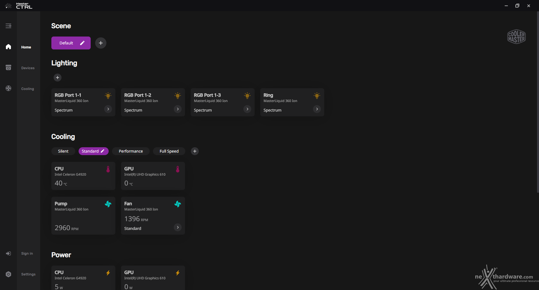Click the Fan 1396 RPM value
The image size is (539, 290).
[x=136, y=219]
